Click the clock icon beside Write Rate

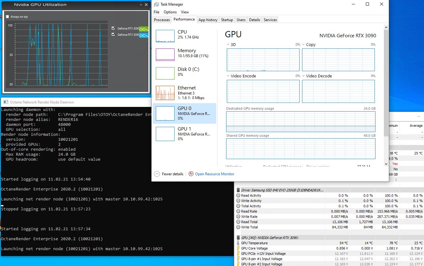click(x=238, y=217)
